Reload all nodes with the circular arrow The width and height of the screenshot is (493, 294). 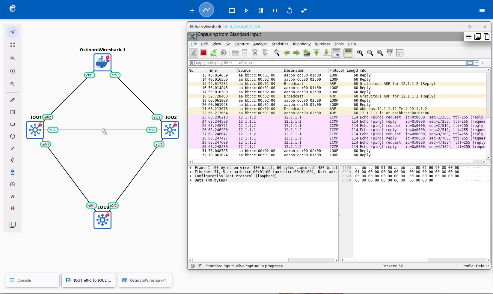[x=290, y=10]
